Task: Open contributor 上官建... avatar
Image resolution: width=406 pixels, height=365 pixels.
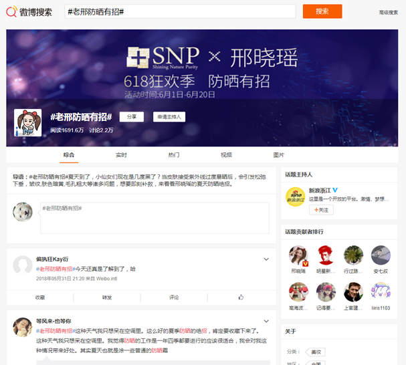Action: pyautogui.click(x=353, y=292)
